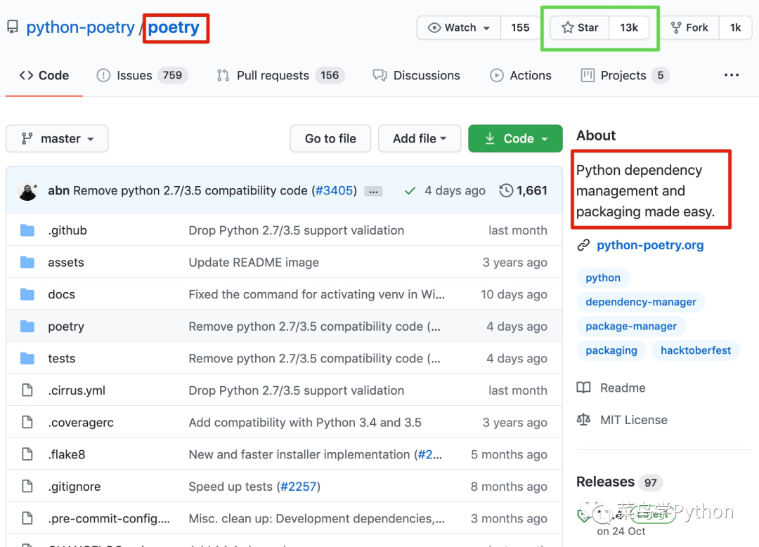Click the 155 watchers count
This screenshot has height=547, width=759.
click(520, 27)
